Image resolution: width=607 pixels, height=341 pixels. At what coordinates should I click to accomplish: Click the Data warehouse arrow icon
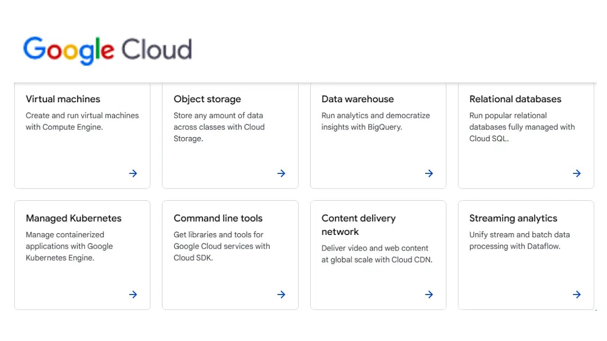coord(429,173)
